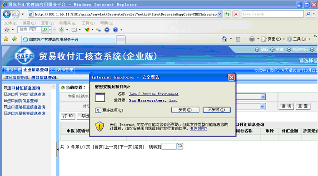The image size is (318, 176).
Task: Open the Java 2 Runtime Environment link
Action: (154, 94)
